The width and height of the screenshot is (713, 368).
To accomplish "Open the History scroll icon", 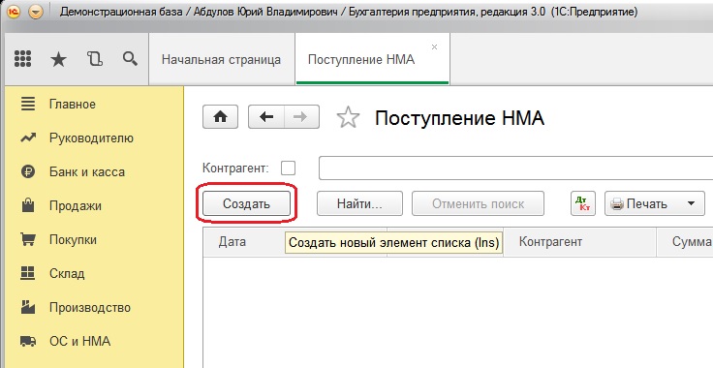I will [x=94, y=59].
